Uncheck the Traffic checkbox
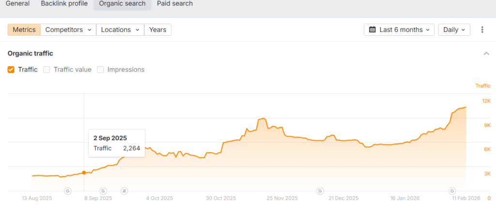 coord(11,69)
